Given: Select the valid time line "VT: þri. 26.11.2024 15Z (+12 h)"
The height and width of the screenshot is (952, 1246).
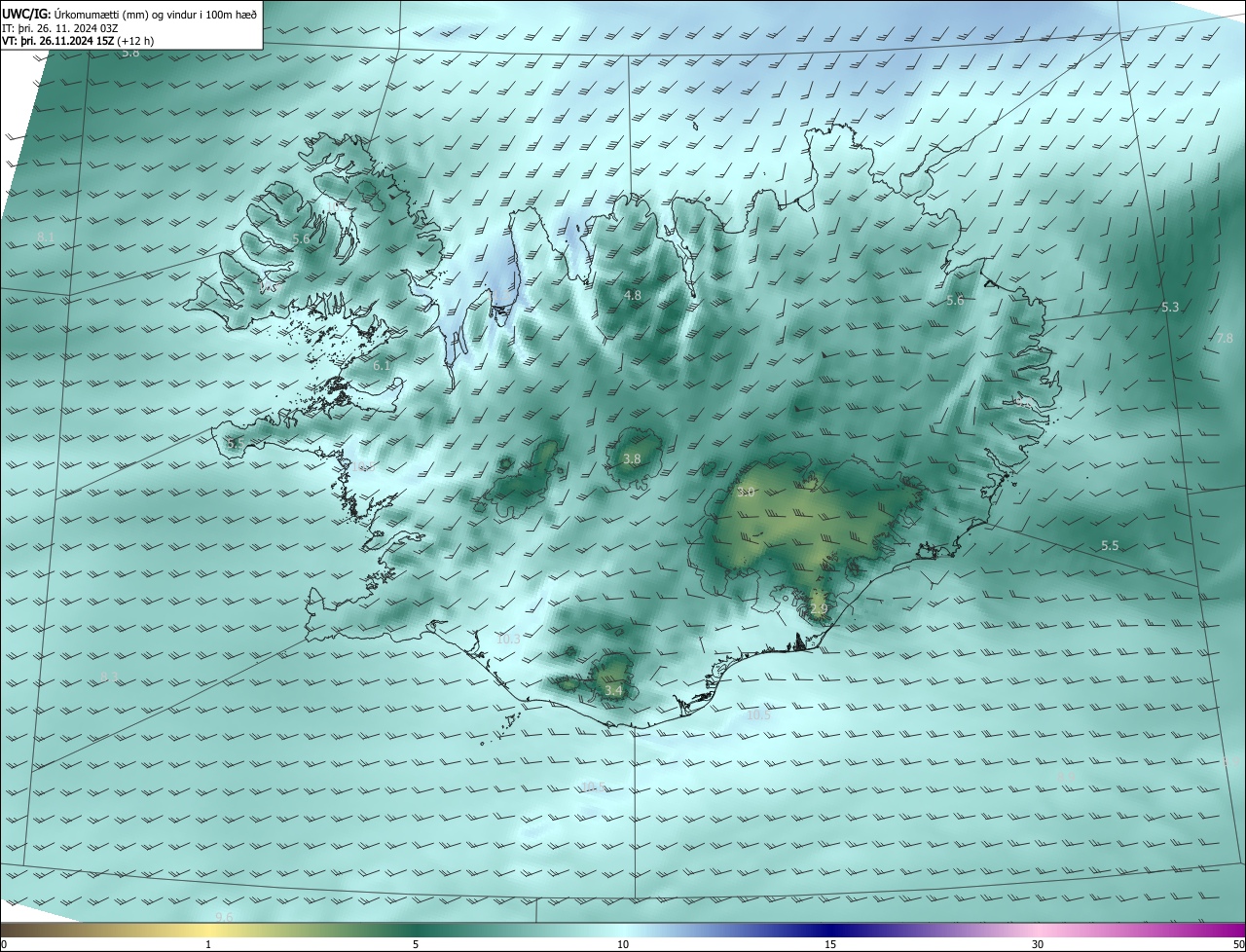Looking at the screenshot, I should click(x=78, y=41).
